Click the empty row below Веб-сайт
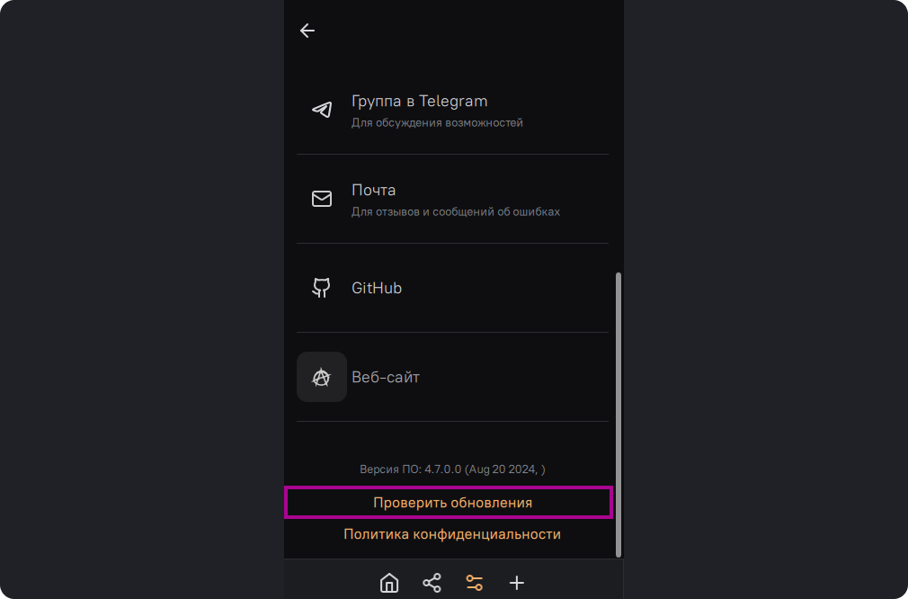908x599 pixels. pyautogui.click(x=452, y=441)
